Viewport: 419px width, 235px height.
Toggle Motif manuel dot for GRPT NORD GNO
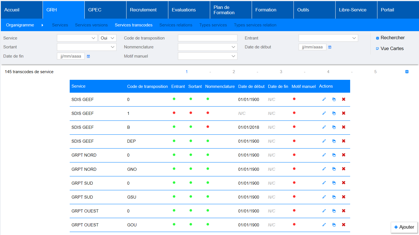pos(294,169)
